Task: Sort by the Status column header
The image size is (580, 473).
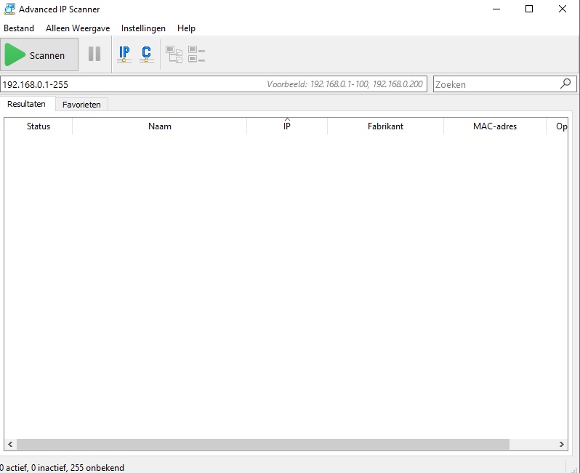Action: 39,126
